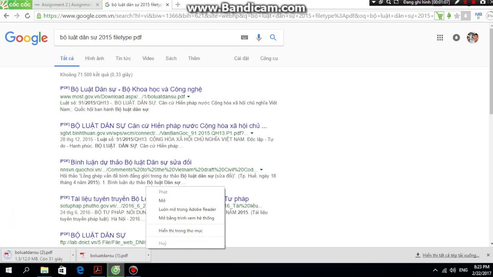Select the Tất cả results tab
The image size is (493, 277).
[67, 58]
